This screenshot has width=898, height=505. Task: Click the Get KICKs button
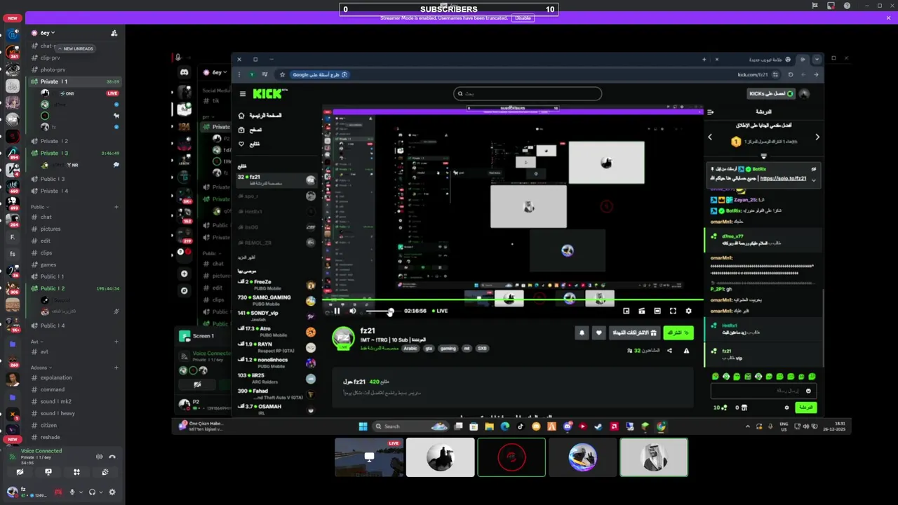coord(771,93)
